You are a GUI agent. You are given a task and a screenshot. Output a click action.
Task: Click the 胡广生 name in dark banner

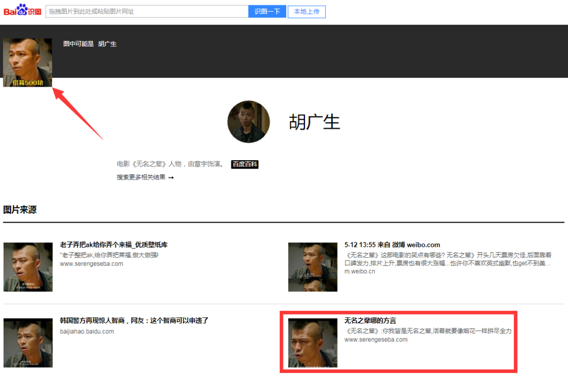(107, 44)
